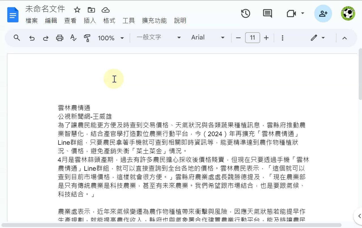Open the 插入 menu
Screen dimensions: 362x228
click(x=90, y=21)
